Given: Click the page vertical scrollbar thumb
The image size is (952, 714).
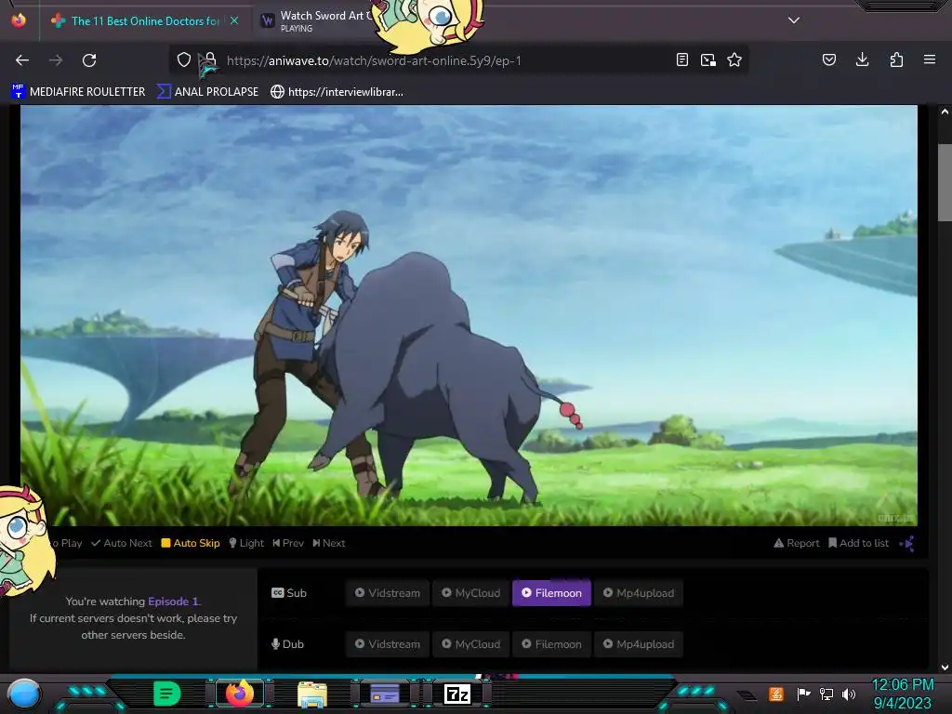Looking at the screenshot, I should pos(945,182).
